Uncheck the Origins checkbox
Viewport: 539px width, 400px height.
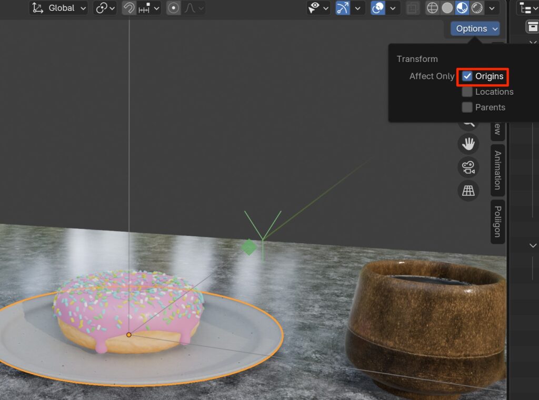pyautogui.click(x=467, y=76)
